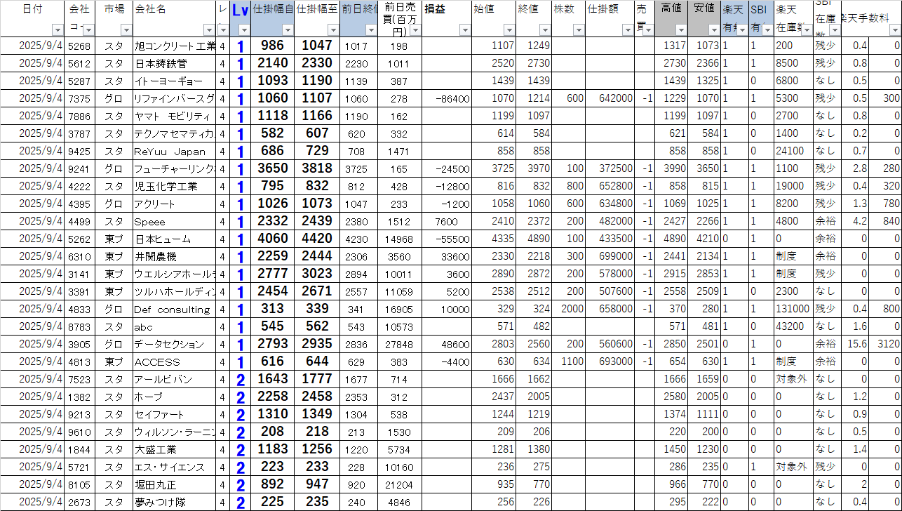Click the Rakuten stock count cell 131000
The height and width of the screenshot is (511, 902).
coord(793,309)
